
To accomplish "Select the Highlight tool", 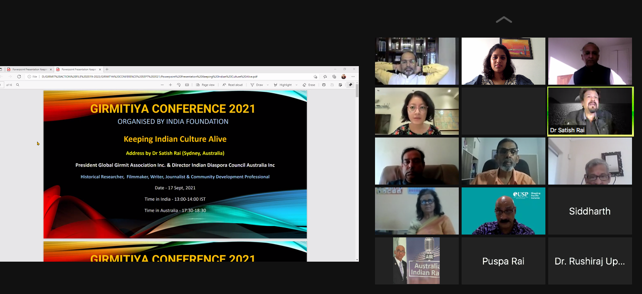I will [x=283, y=85].
